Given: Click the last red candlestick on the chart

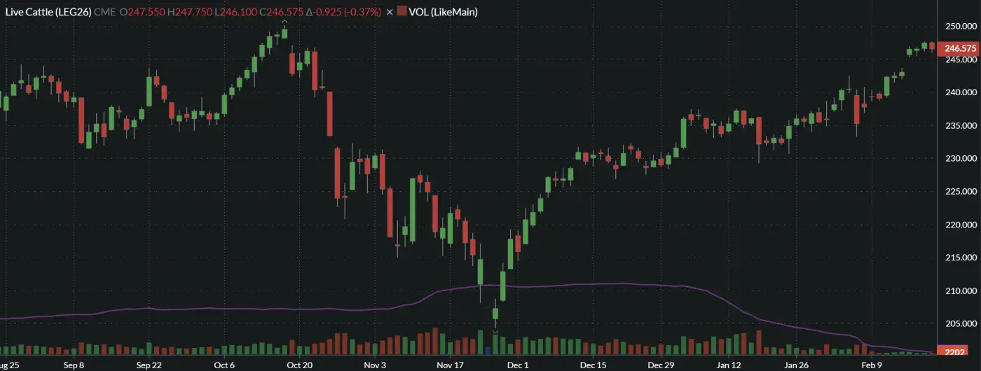Looking at the screenshot, I should coord(932,46).
